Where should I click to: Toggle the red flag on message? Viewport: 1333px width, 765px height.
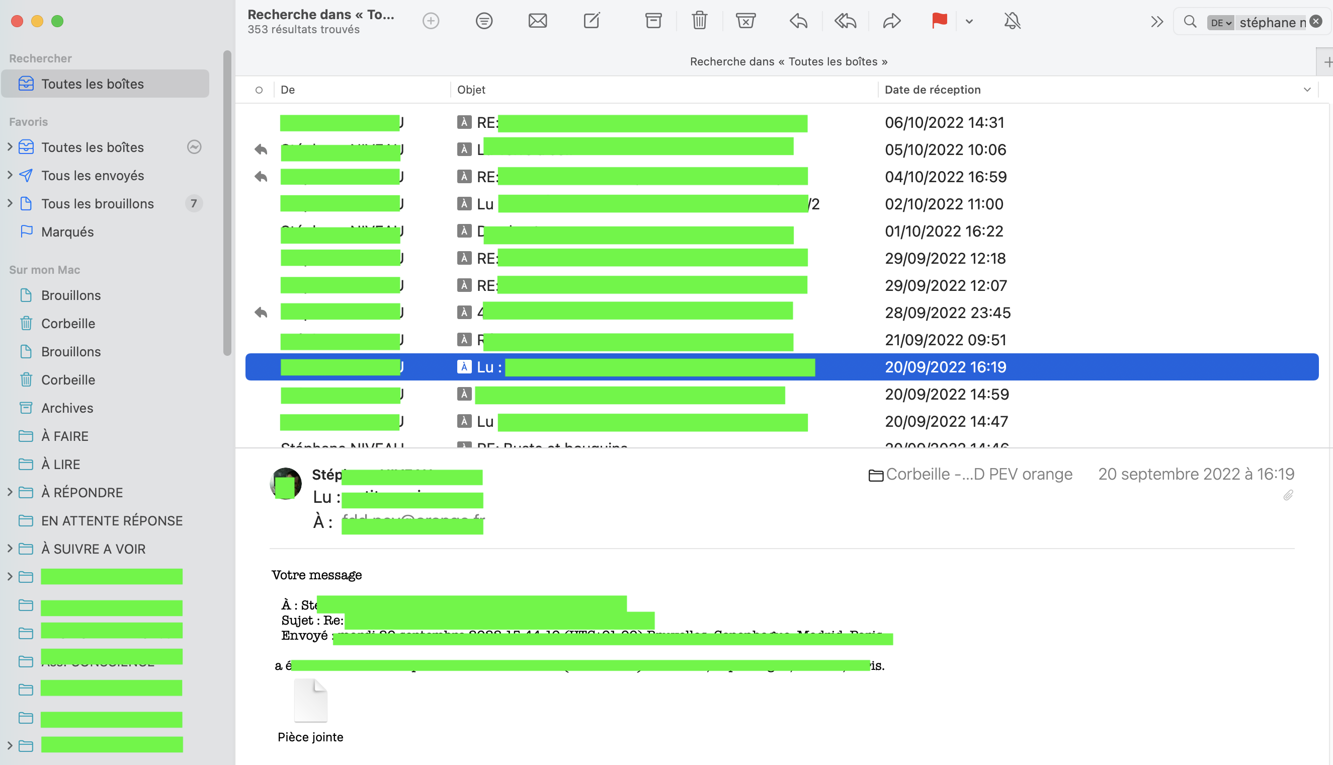tap(939, 21)
